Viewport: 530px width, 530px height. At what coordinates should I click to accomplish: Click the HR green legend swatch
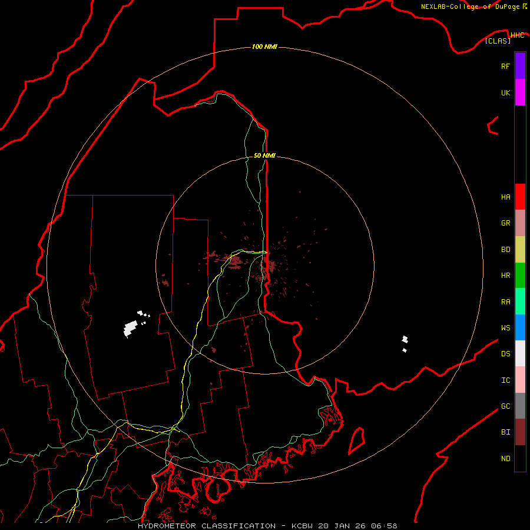[x=520, y=275]
